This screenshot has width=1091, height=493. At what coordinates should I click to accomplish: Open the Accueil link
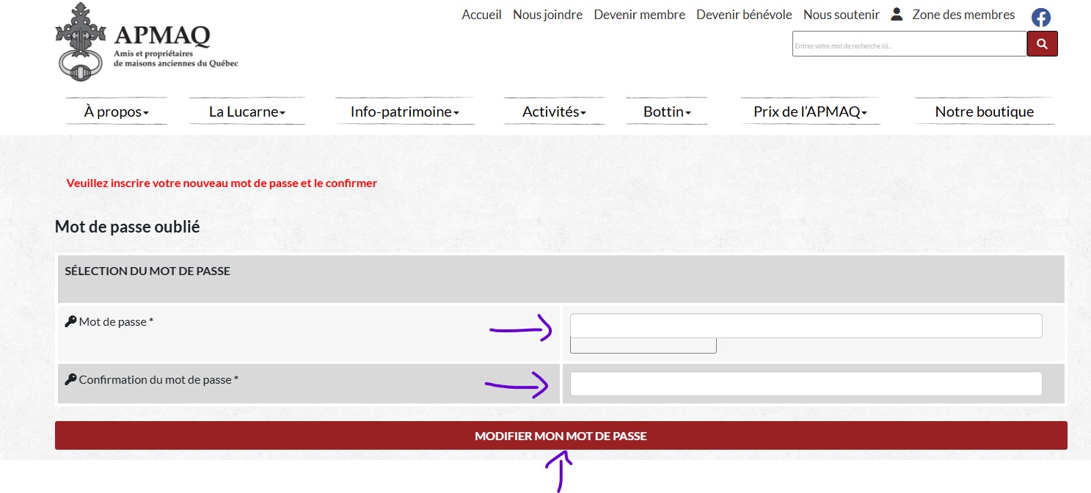tap(481, 15)
